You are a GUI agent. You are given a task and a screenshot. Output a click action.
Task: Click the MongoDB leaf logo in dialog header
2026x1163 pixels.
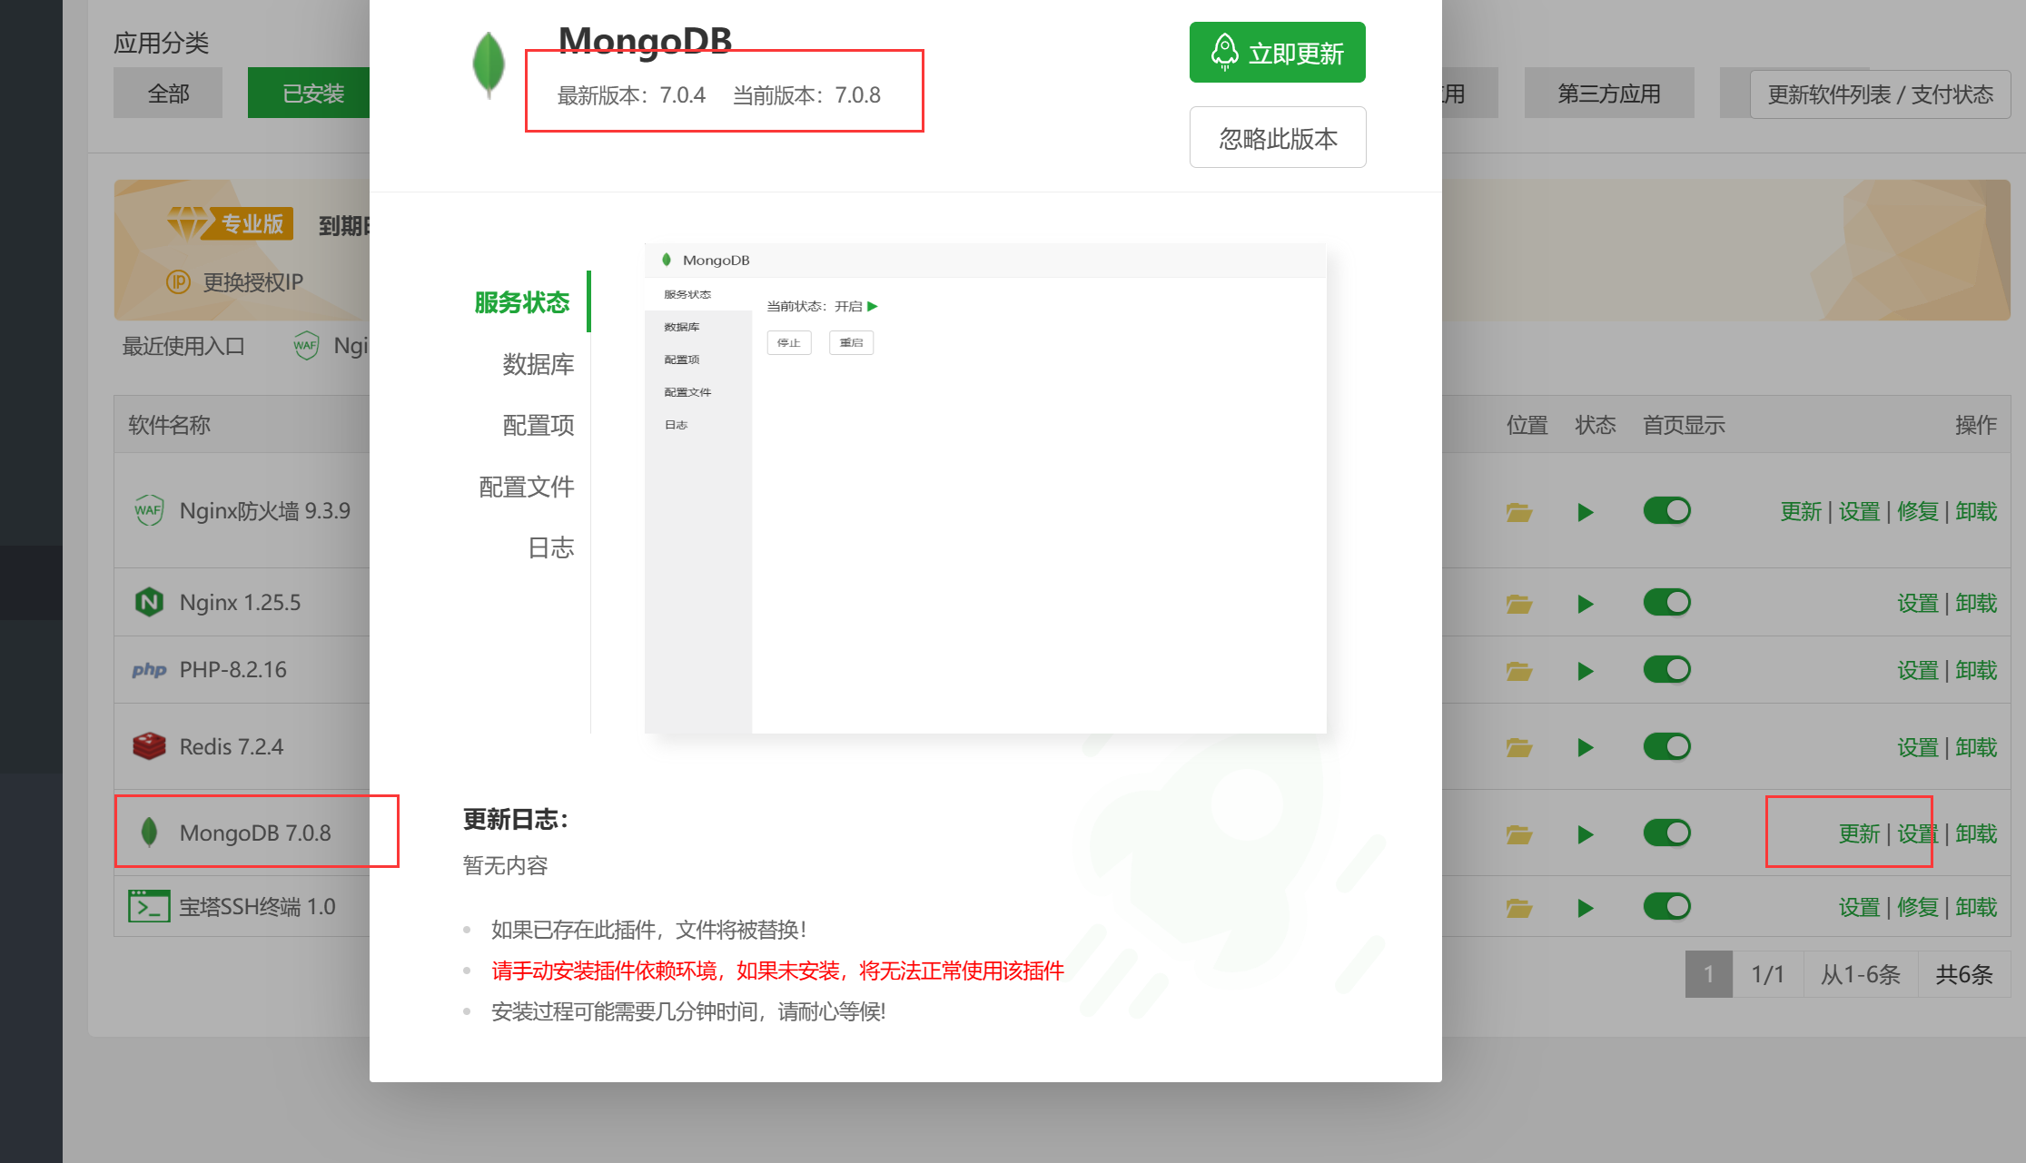489,65
